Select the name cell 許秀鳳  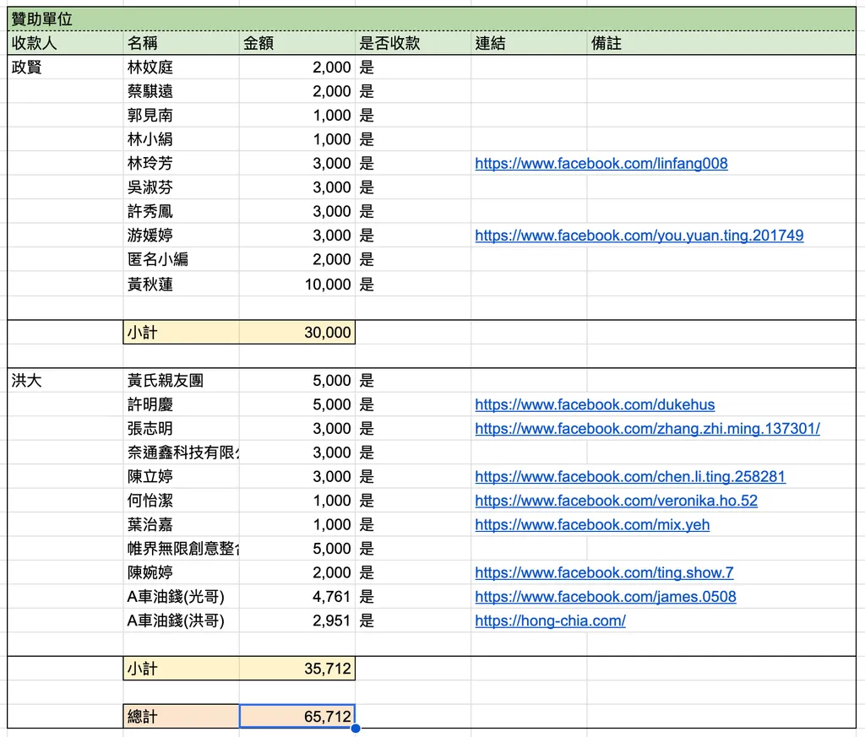click(181, 212)
